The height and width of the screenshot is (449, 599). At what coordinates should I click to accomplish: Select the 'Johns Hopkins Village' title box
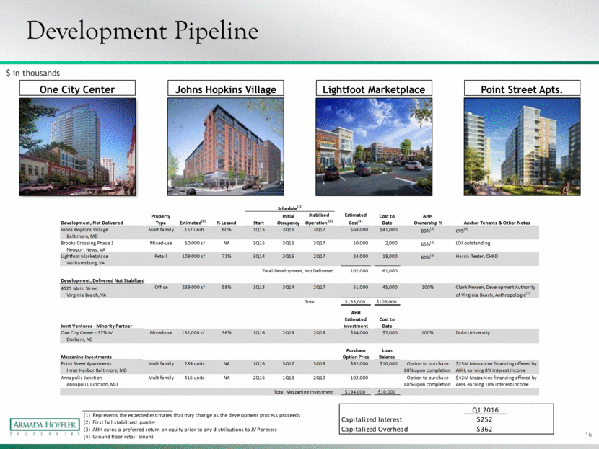[x=226, y=88]
